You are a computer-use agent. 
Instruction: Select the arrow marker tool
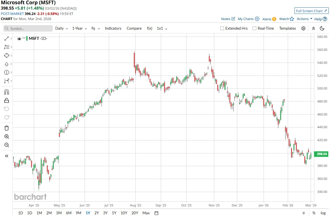[7, 64]
